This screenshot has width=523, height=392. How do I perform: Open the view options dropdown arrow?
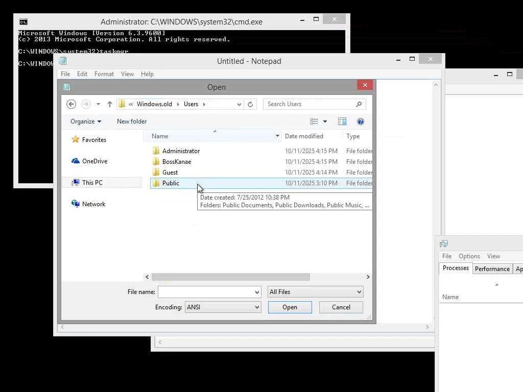pos(325,121)
